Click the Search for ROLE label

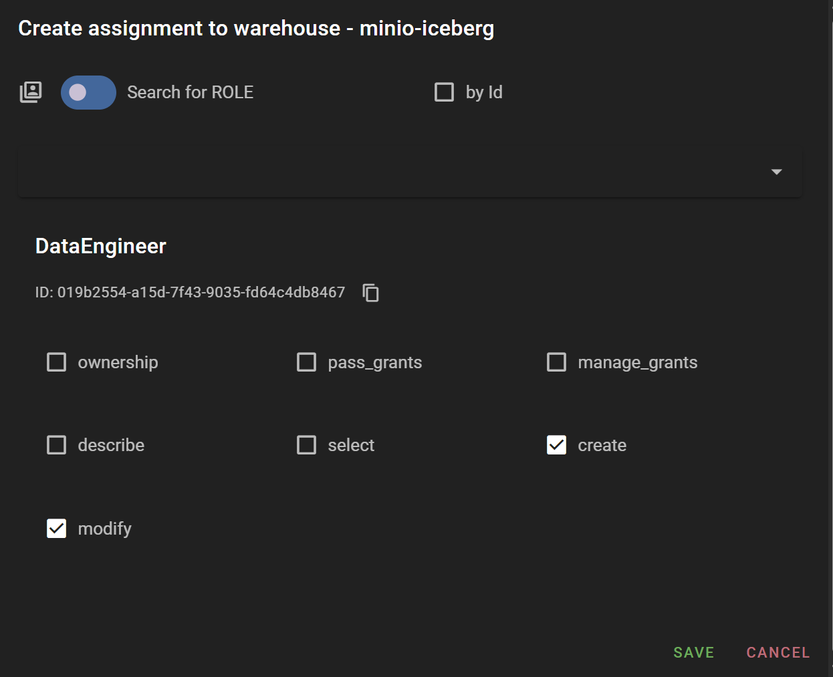(190, 92)
